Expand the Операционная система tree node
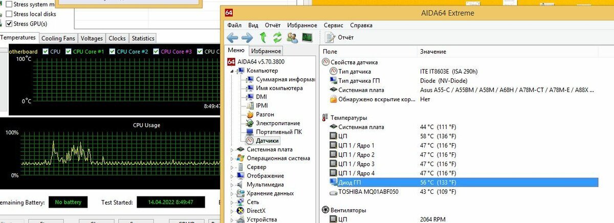 point(232,158)
